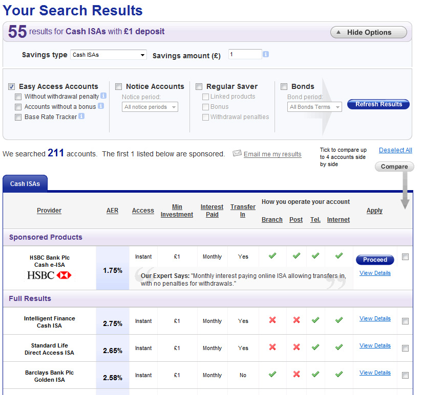Sort by Internet column header

339,220
